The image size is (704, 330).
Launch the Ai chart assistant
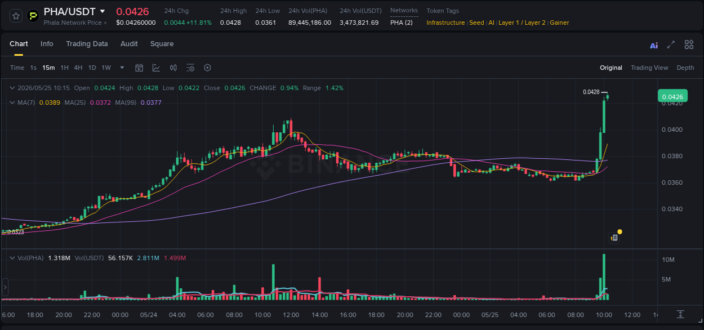click(x=654, y=45)
